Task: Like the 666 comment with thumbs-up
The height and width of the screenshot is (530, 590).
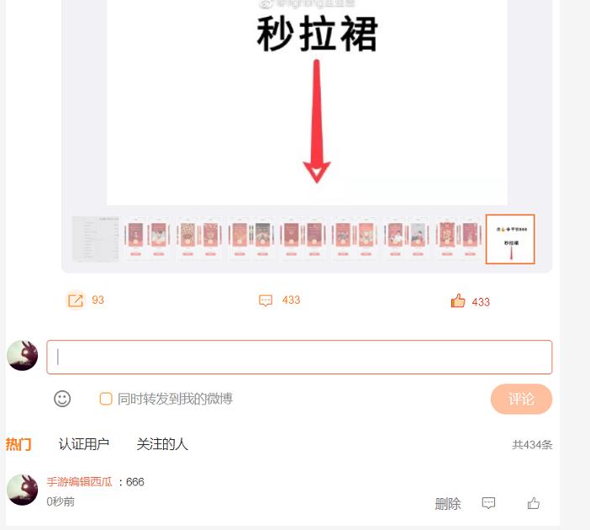Action: coord(534,503)
